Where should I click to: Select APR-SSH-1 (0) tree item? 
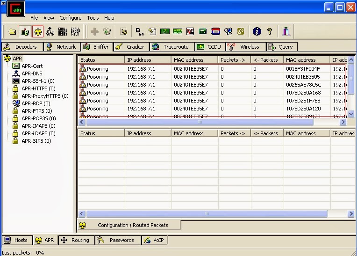(x=38, y=81)
